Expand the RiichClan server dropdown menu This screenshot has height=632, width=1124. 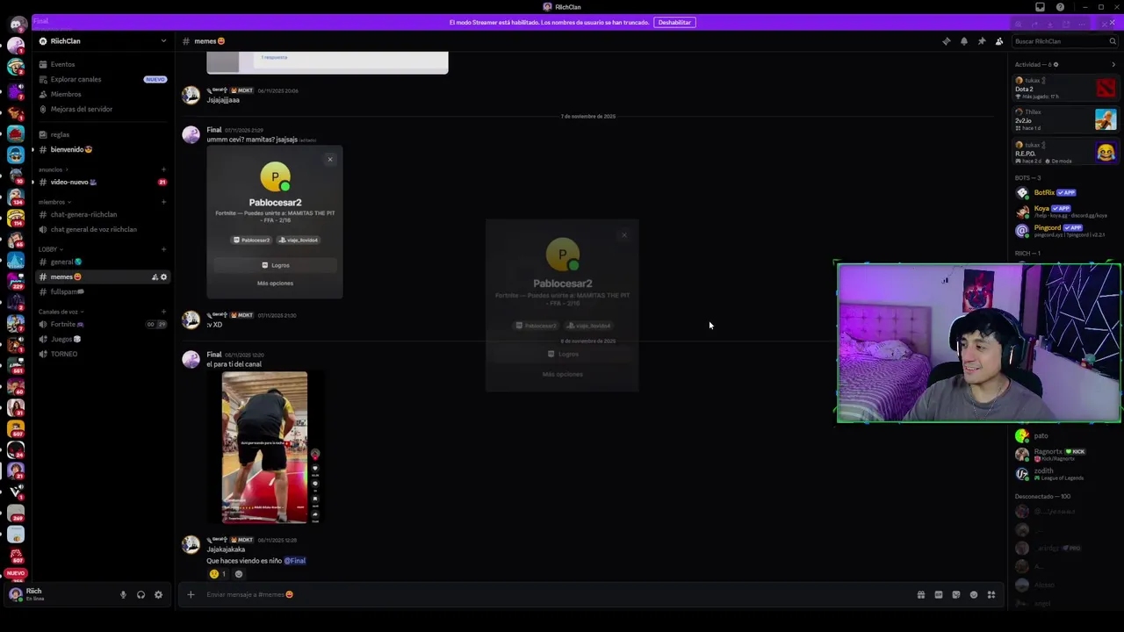162,41
